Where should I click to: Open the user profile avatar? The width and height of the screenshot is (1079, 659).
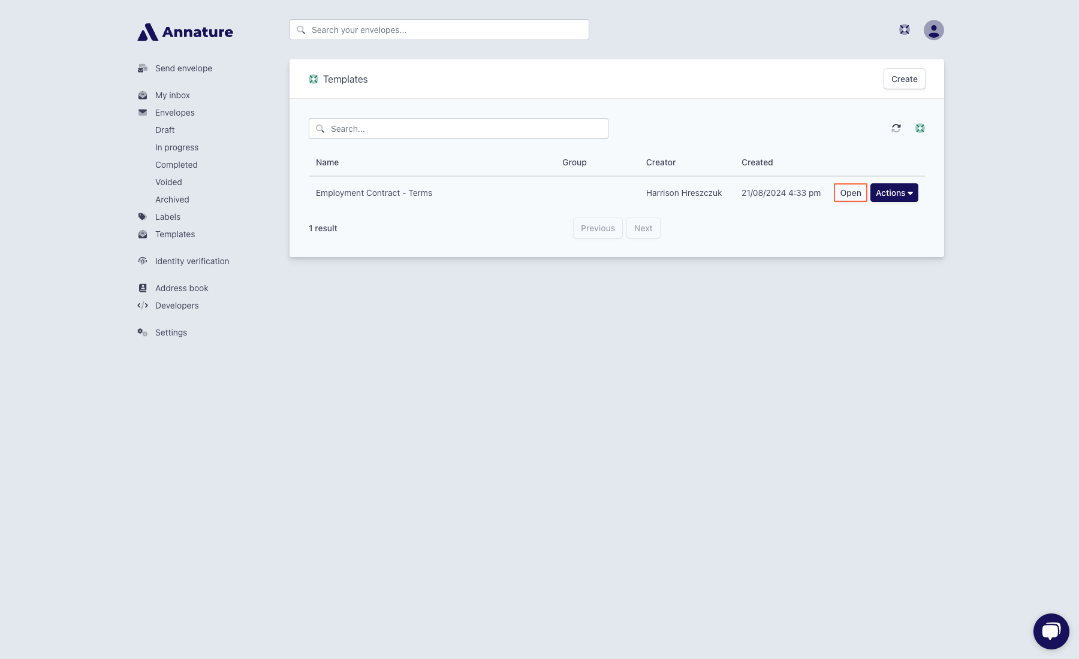934,30
